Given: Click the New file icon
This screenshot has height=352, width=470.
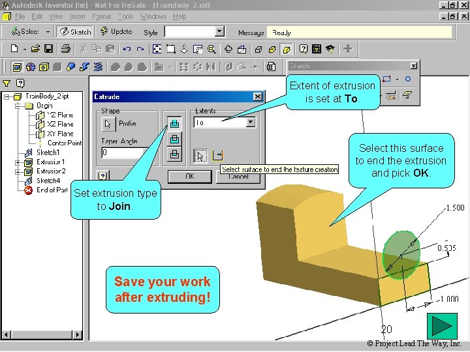Looking at the screenshot, I should point(14,48).
